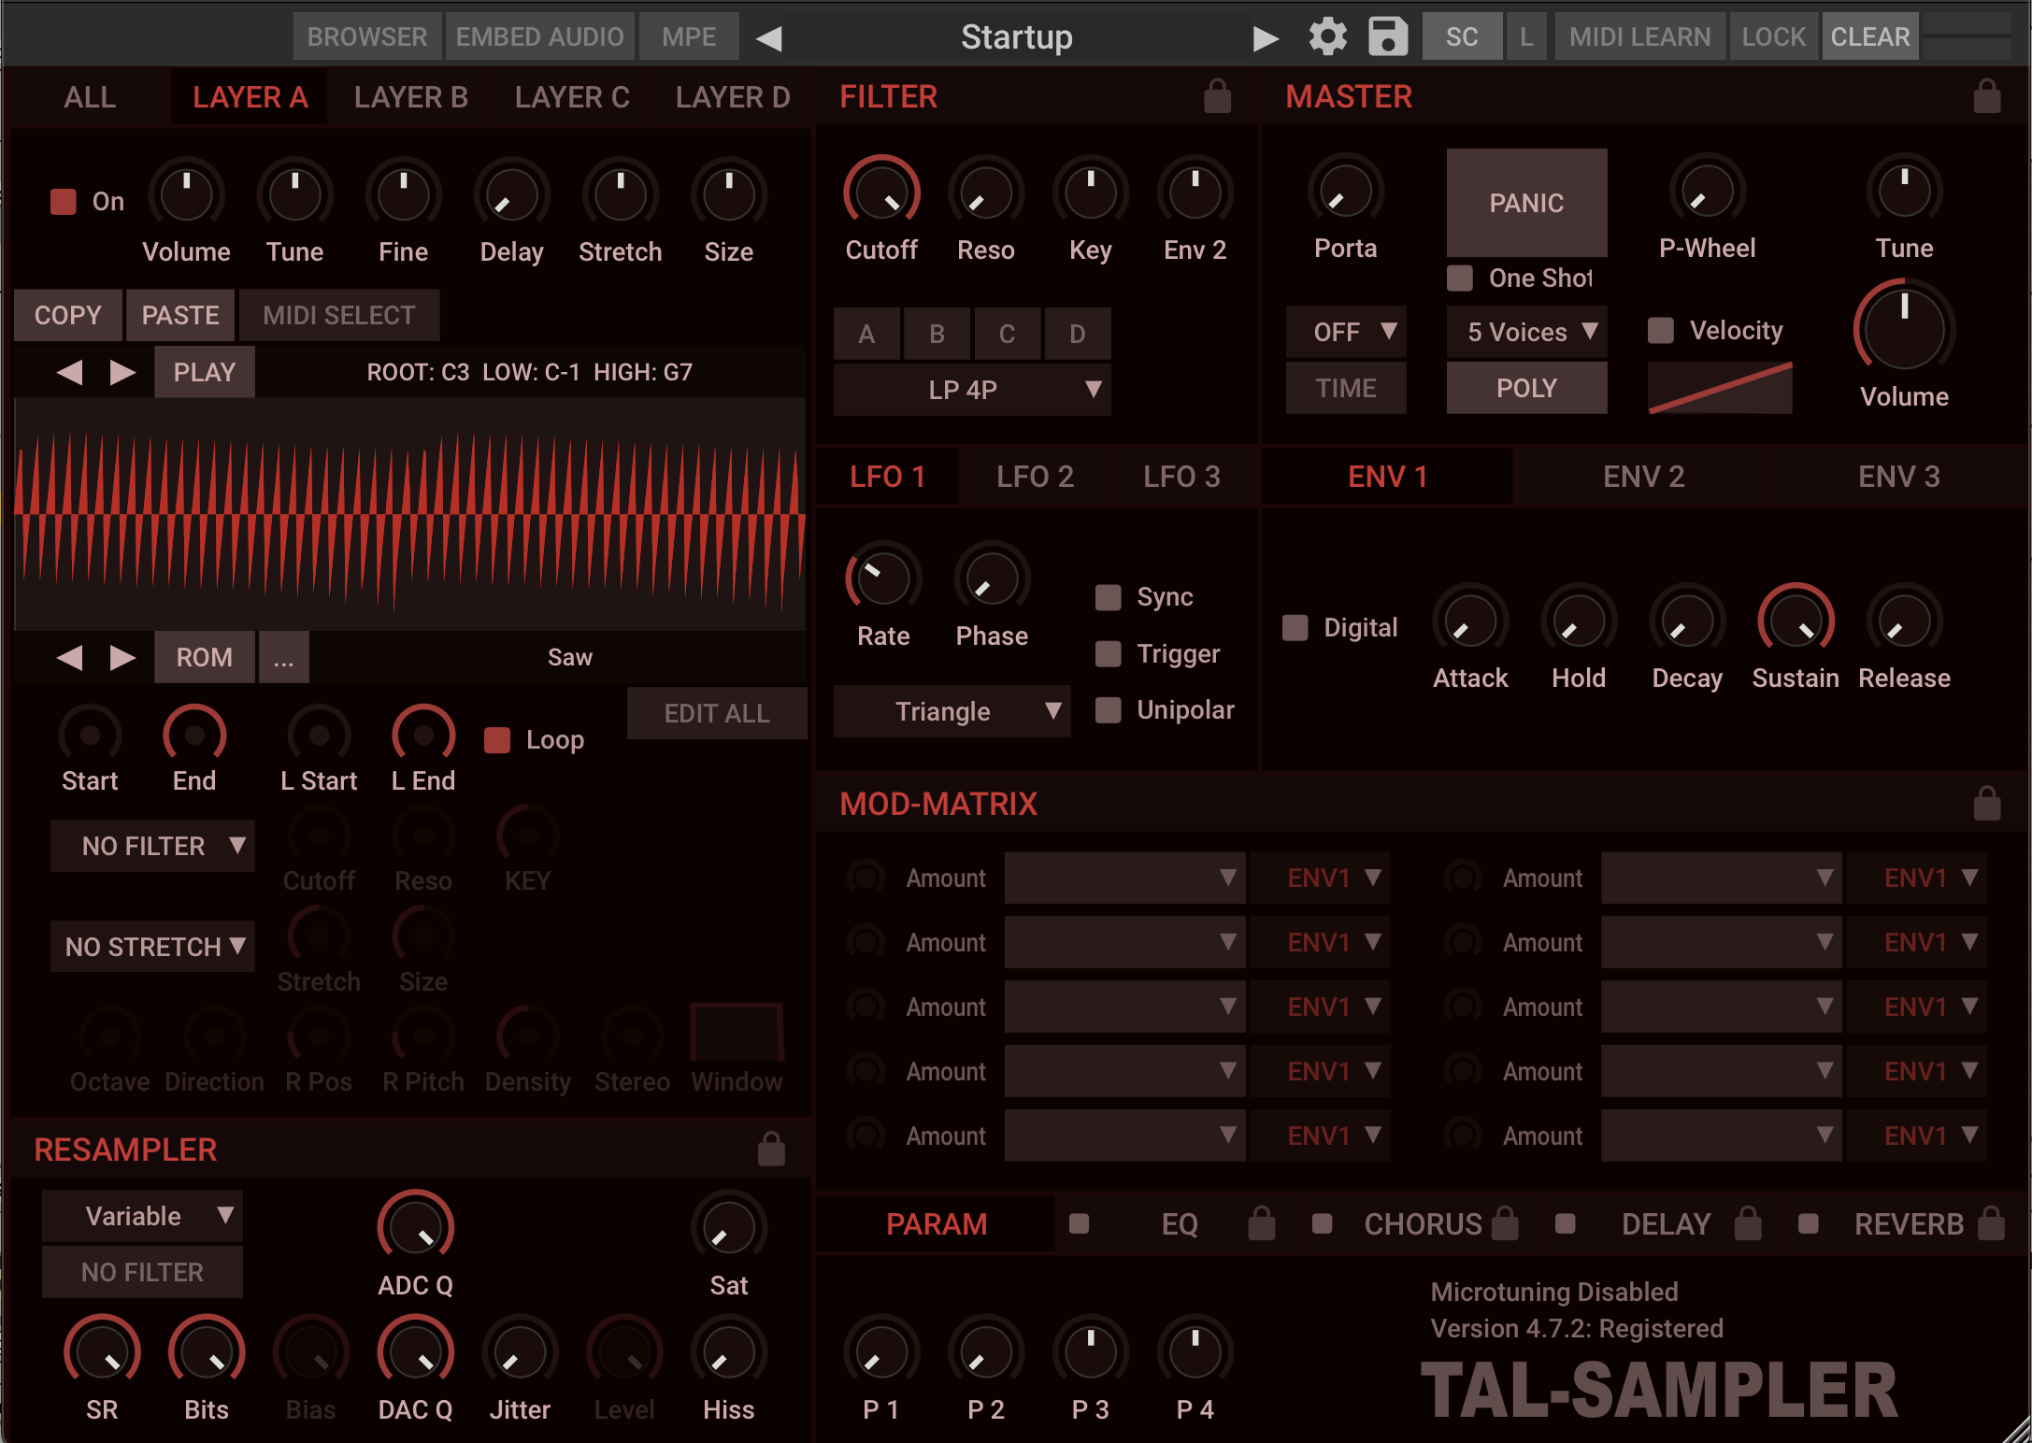The height and width of the screenshot is (1443, 2032).
Task: Lock the MASTER section padlock
Action: tap(1987, 96)
